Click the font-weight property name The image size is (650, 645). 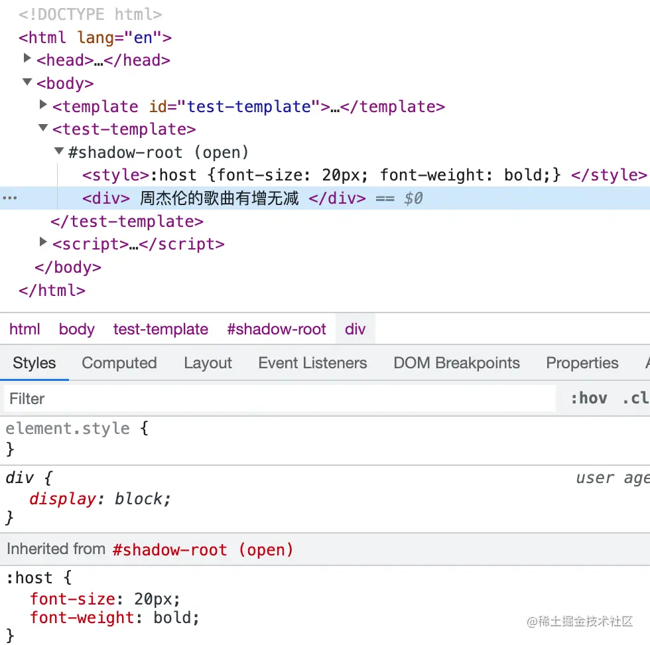click(82, 618)
